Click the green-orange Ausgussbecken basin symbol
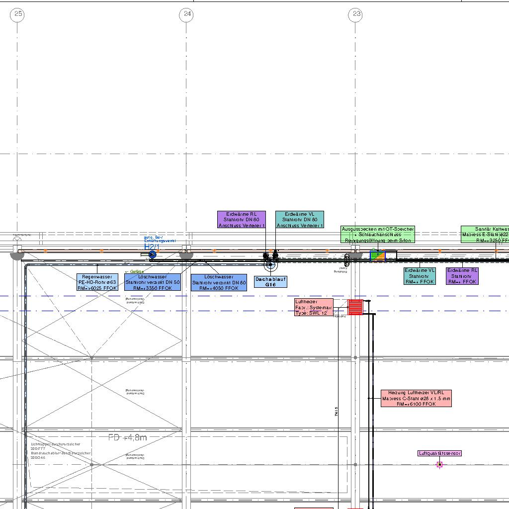Image resolution: width=509 pixels, height=509 pixels. pyautogui.click(x=378, y=256)
